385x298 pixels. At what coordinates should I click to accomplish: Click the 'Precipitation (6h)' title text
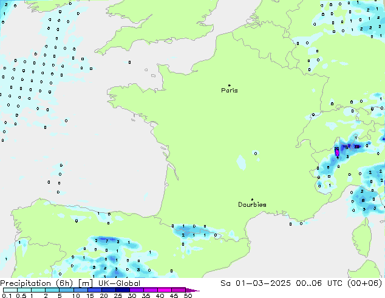point(36,283)
